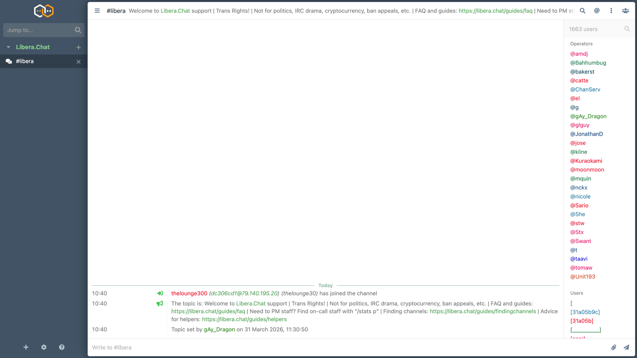Viewport: 637px width, 358px height.
Task: Select operator @kline
Action: point(579,152)
